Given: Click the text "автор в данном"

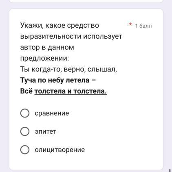Looking at the screenshot, I should pyautogui.click(x=47, y=47).
